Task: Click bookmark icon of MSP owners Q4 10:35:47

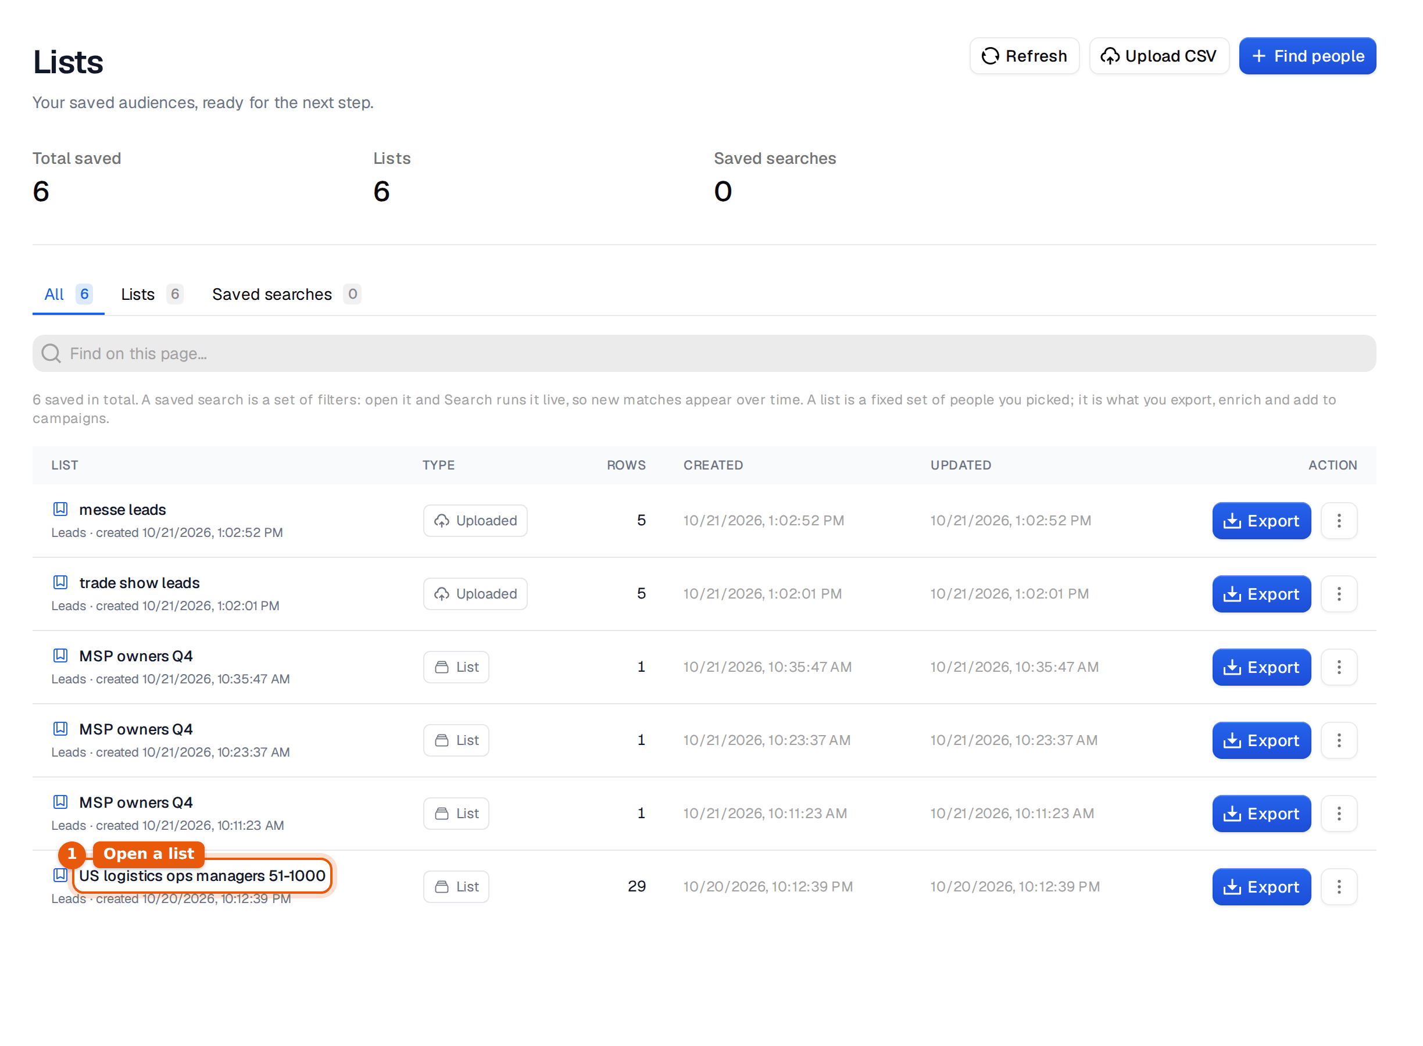Action: (60, 655)
